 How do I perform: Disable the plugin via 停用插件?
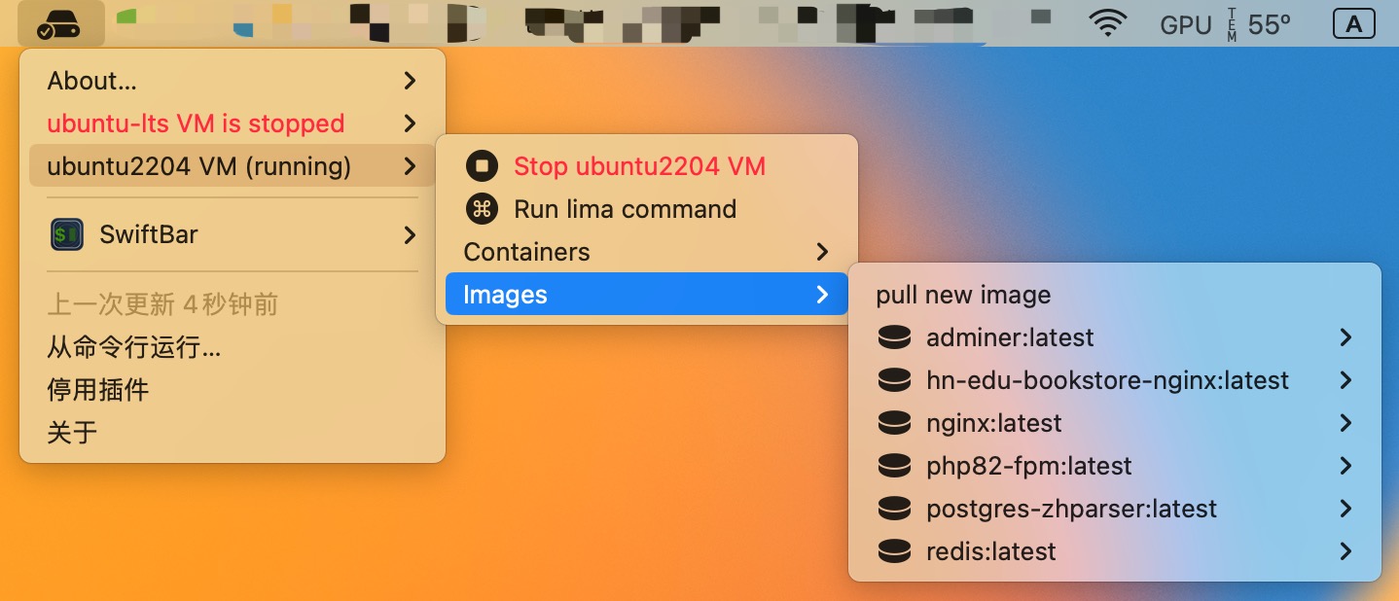(x=97, y=390)
